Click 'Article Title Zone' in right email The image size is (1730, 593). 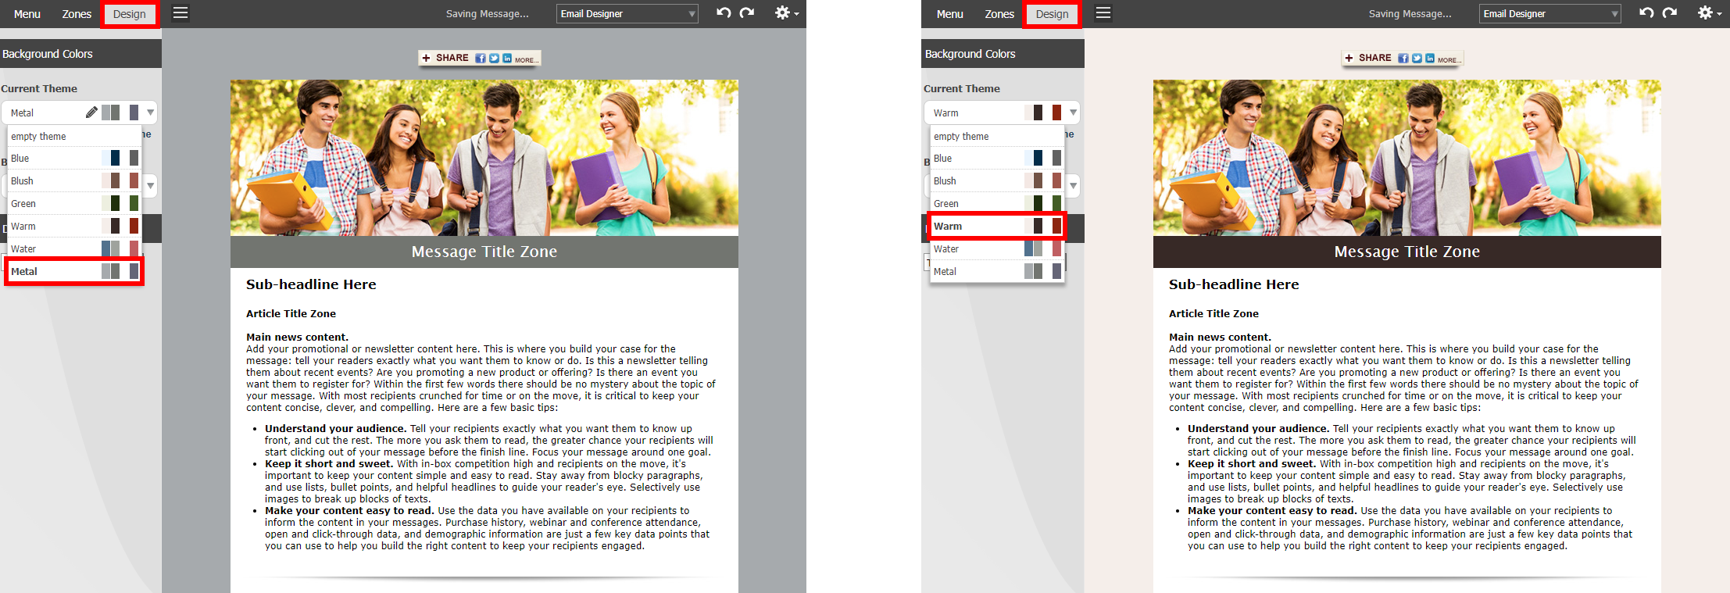point(1214,313)
